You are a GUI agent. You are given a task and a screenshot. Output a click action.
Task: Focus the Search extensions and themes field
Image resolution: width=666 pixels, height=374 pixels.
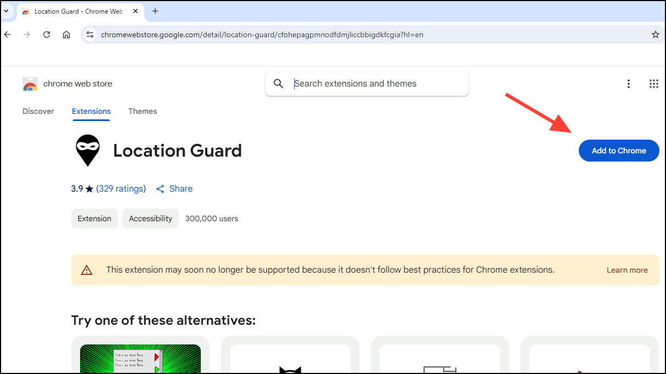click(367, 84)
